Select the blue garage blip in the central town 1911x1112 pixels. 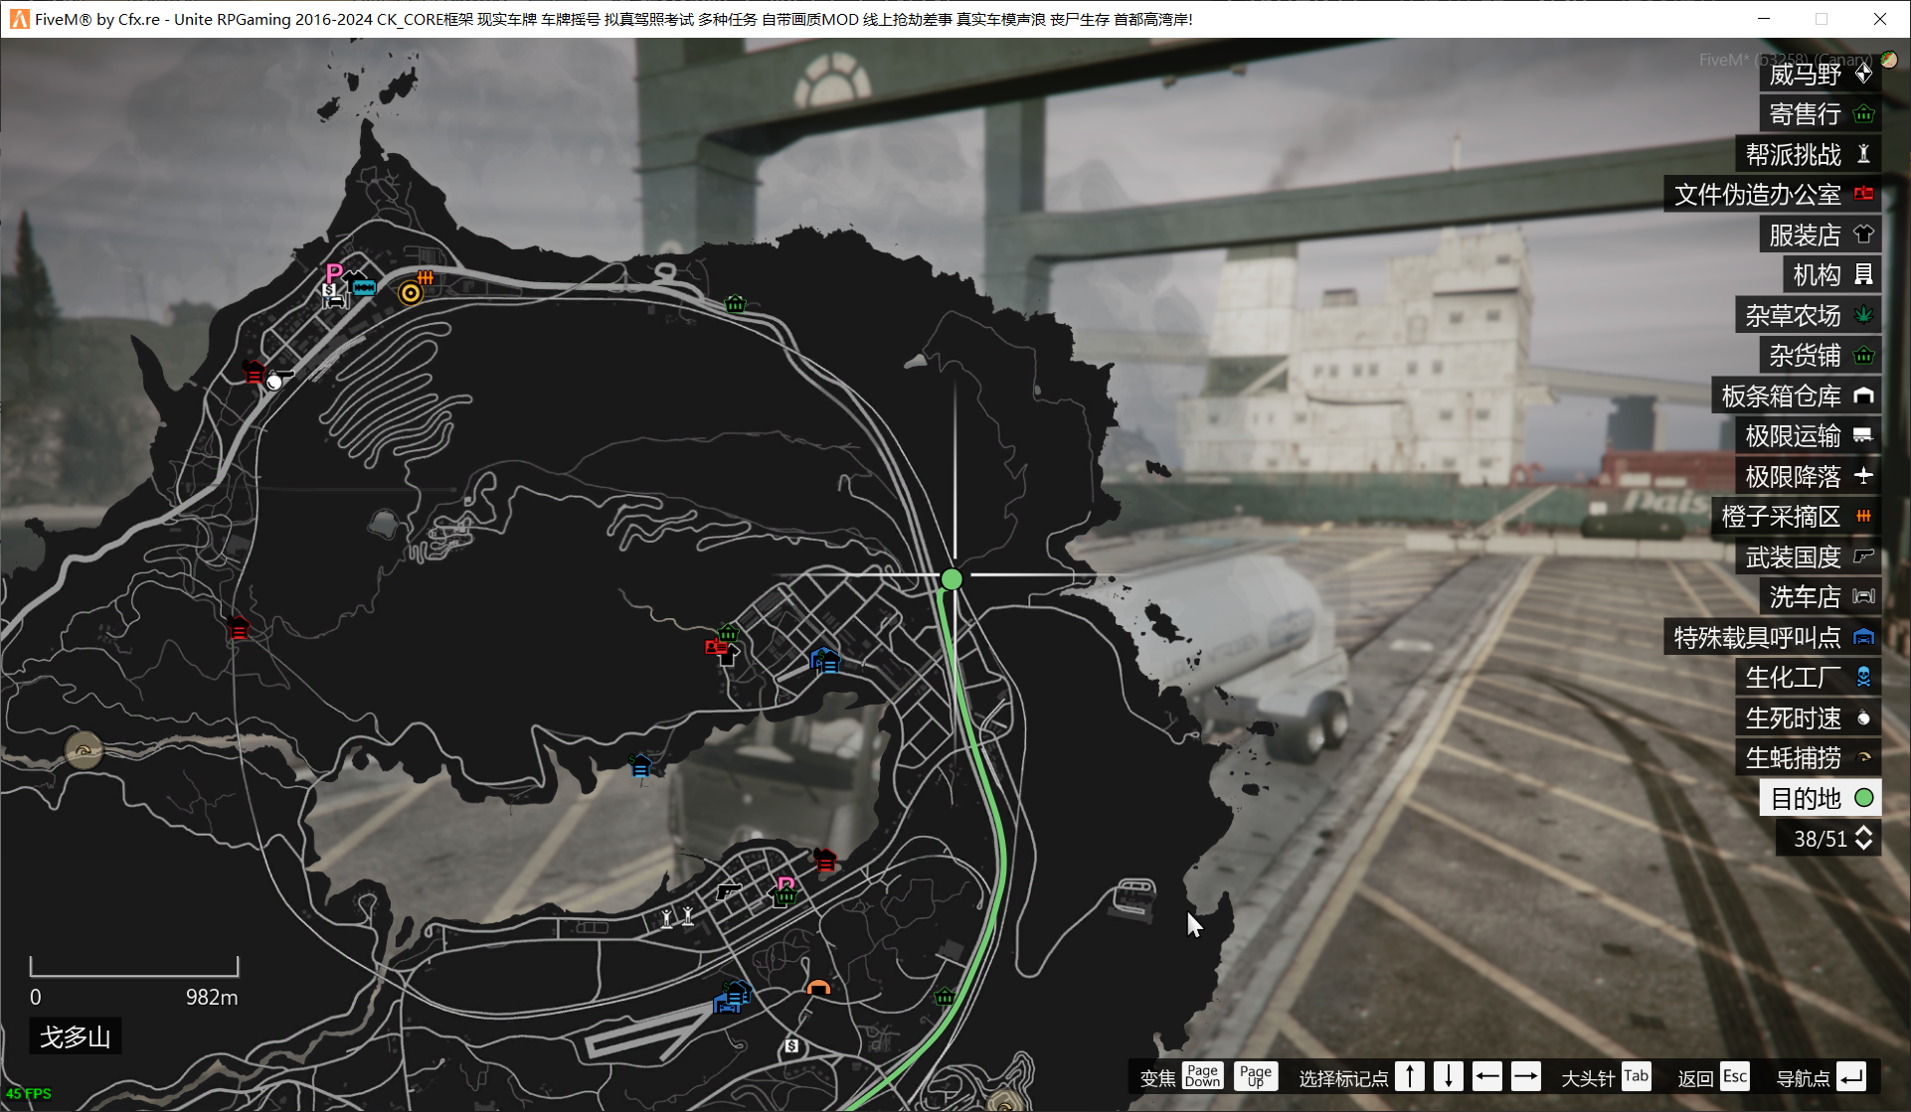click(x=824, y=660)
